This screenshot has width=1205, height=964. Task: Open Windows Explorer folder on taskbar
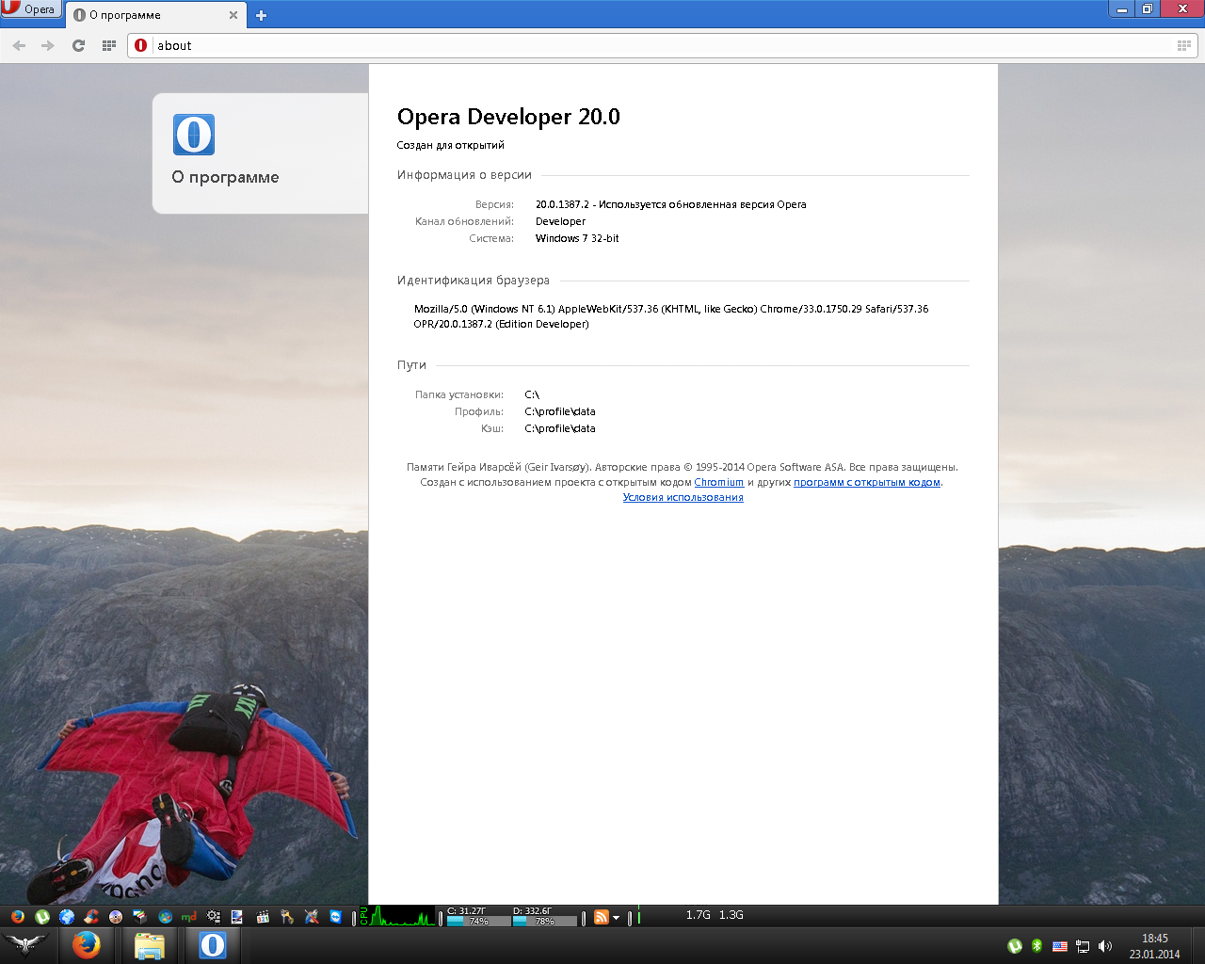(x=149, y=944)
